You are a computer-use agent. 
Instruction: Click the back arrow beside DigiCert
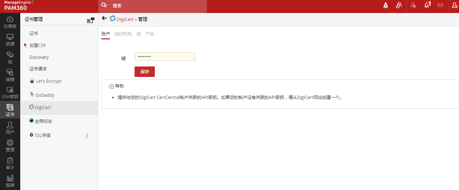104,18
